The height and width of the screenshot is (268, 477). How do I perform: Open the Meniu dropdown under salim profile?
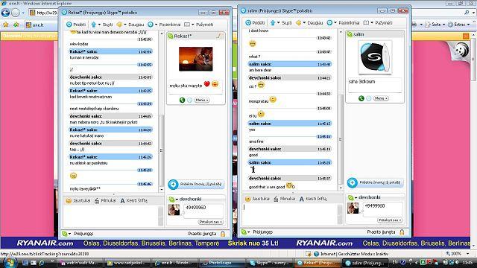pyautogui.click(x=381, y=98)
